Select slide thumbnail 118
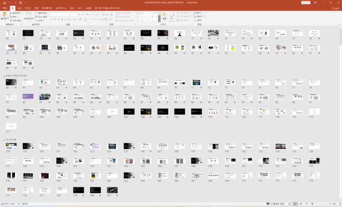The height and width of the screenshot is (207, 342). pos(11,146)
